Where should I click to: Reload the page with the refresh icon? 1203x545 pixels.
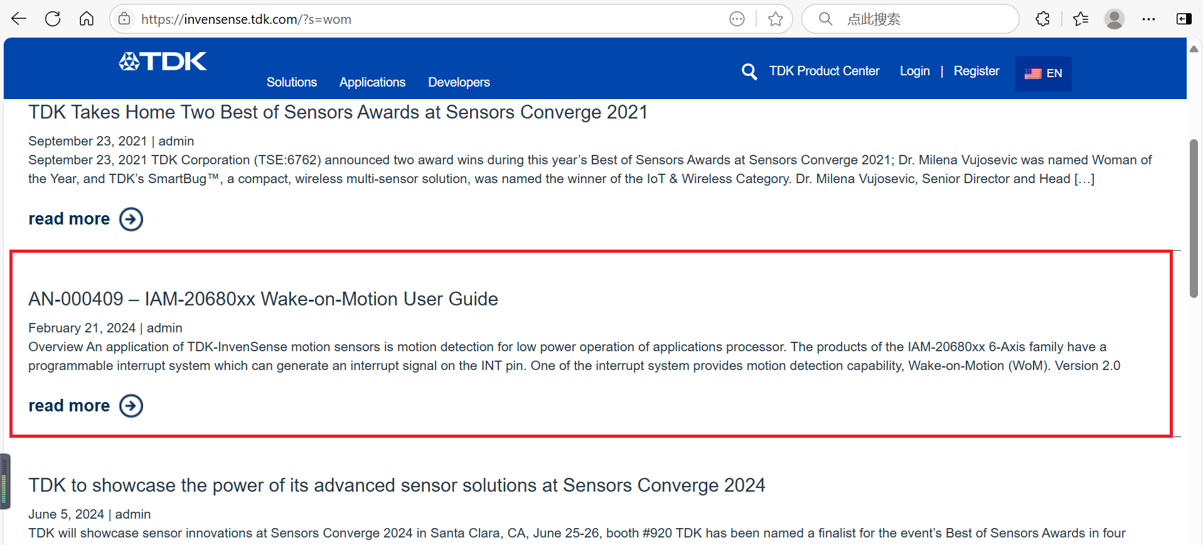point(53,19)
